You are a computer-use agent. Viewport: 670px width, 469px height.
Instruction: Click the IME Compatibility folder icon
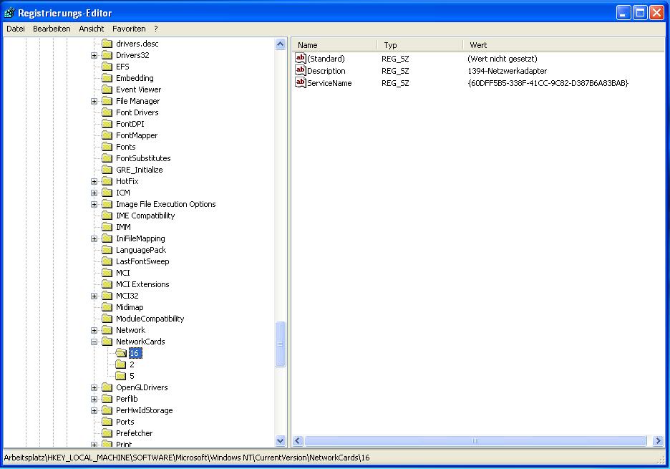(x=107, y=216)
